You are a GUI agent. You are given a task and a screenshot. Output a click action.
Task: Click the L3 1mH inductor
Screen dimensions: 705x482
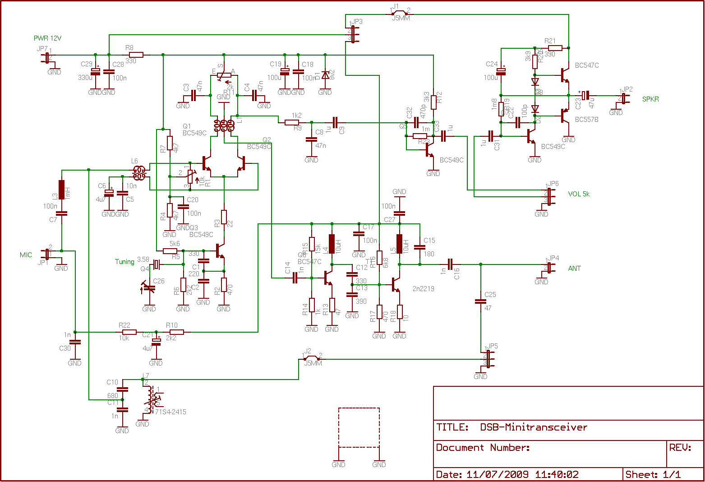61,190
